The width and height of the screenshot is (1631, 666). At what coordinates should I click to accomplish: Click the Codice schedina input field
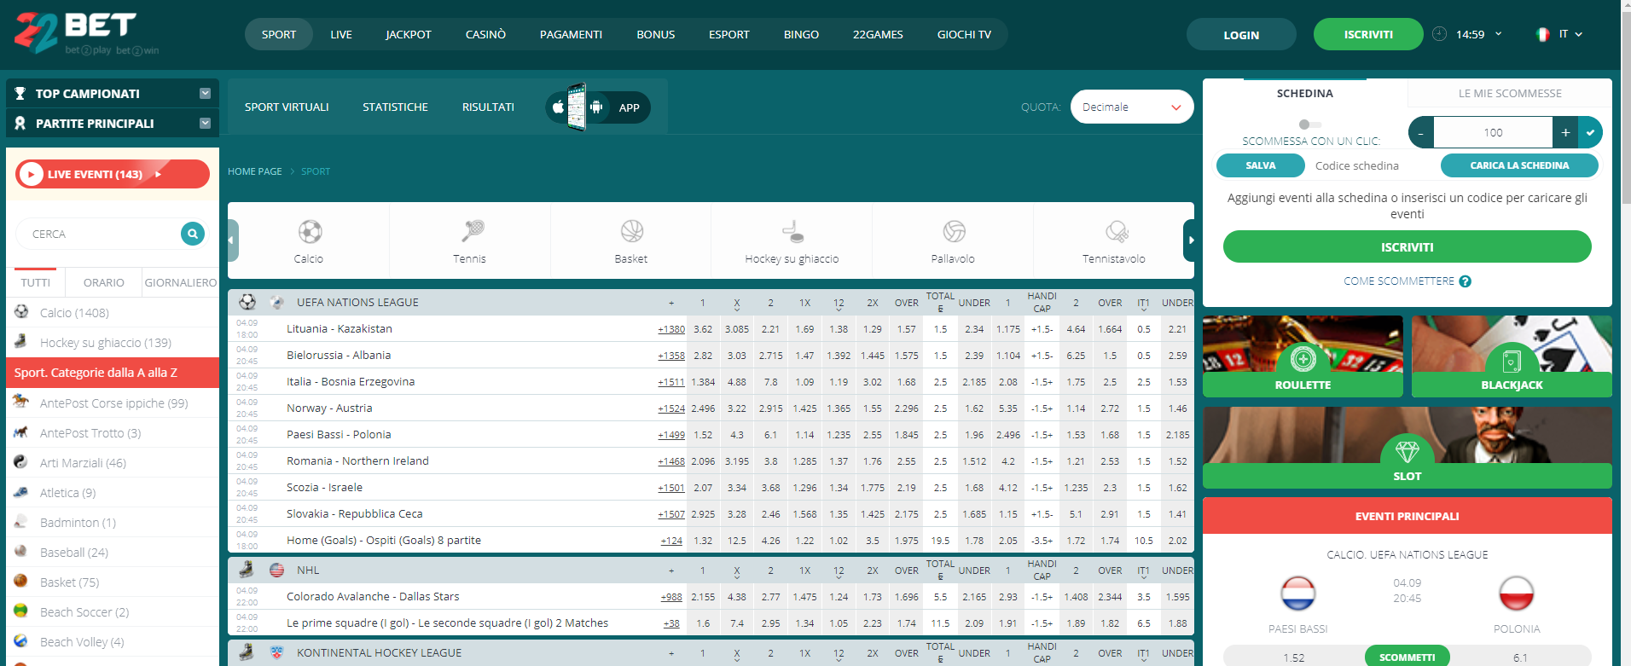(1373, 165)
